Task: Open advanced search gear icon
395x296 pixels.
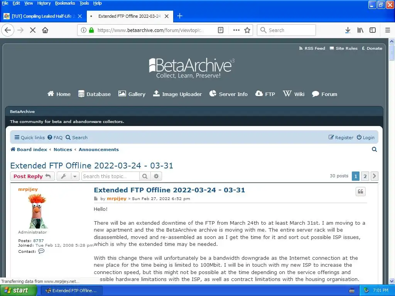Action: 156,176
